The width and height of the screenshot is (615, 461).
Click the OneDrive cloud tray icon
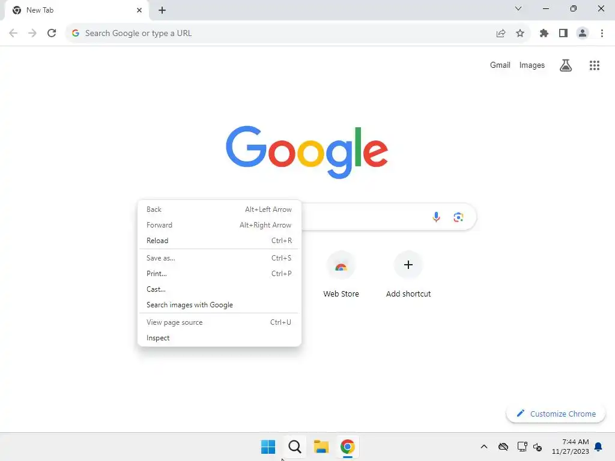[x=503, y=447]
